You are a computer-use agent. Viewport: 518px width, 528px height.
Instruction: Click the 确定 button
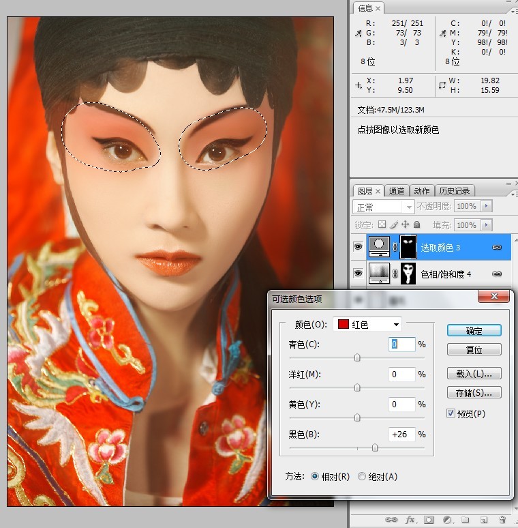click(474, 331)
